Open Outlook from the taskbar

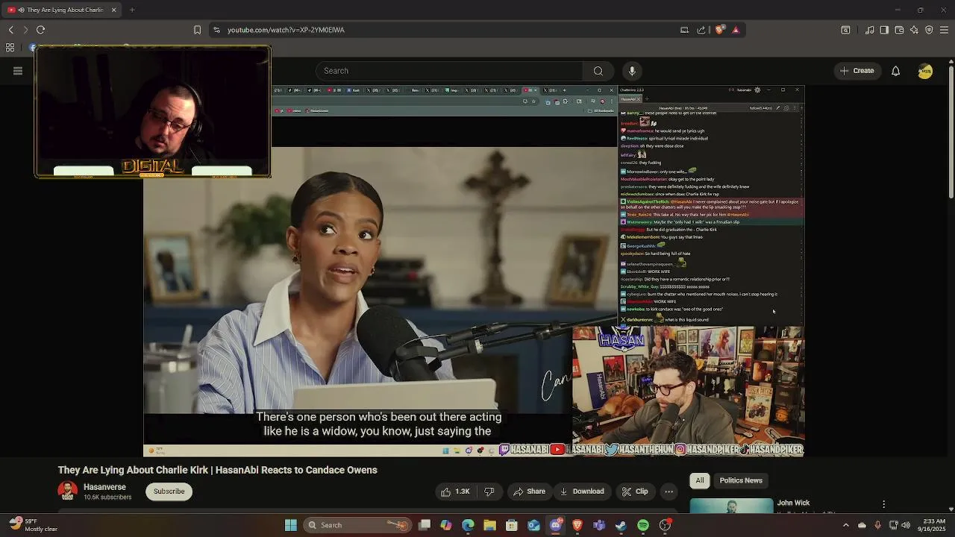pos(533,525)
